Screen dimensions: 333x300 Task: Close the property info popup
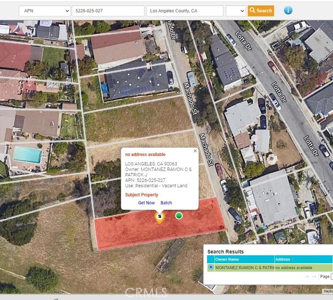click(195, 151)
